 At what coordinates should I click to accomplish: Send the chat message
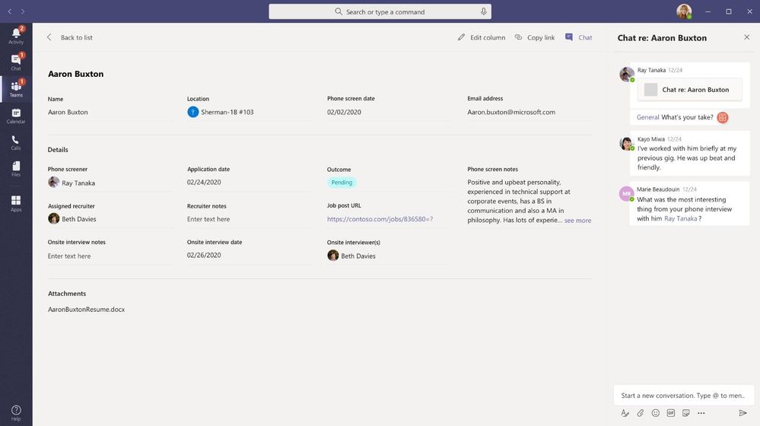(x=743, y=413)
